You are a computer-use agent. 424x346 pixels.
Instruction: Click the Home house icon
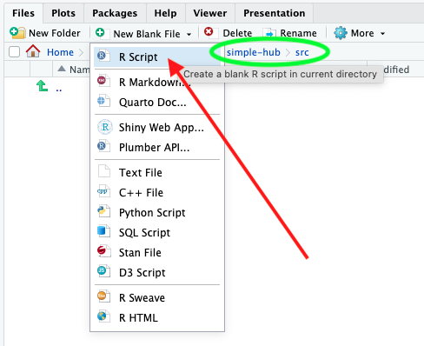click(x=33, y=51)
